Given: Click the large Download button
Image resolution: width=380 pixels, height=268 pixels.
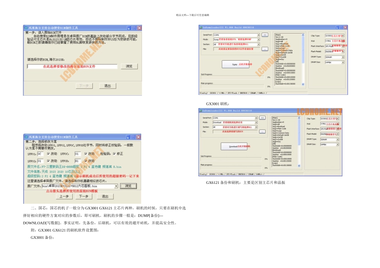Looking at the screenshot, I should 234,146.
